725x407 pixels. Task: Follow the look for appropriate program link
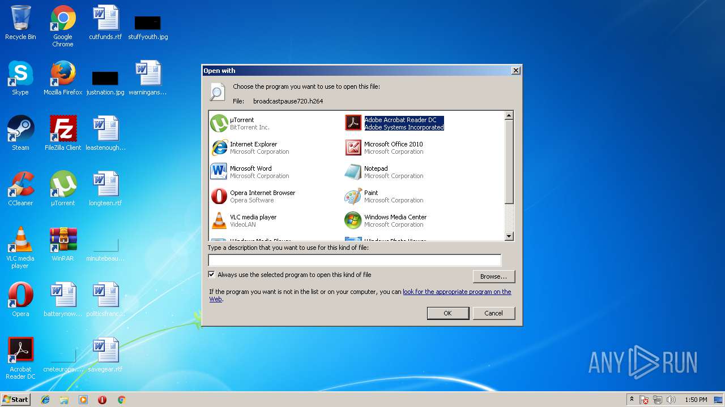457,292
